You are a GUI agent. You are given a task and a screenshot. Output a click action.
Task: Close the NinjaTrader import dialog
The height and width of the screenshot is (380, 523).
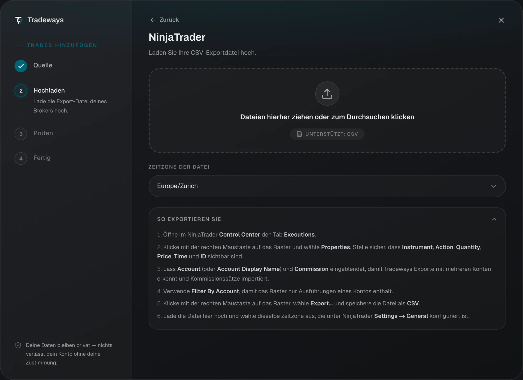501,20
